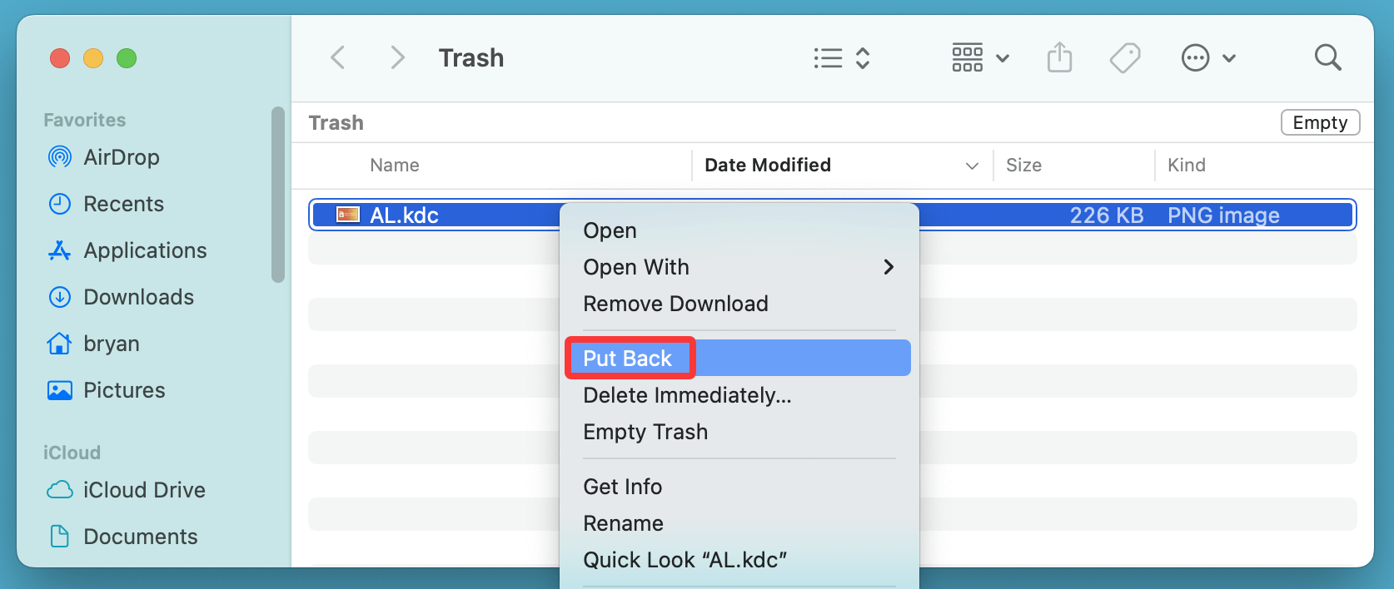Image resolution: width=1394 pixels, height=589 pixels.
Task: Open the group-by grid icon
Action: click(x=967, y=57)
